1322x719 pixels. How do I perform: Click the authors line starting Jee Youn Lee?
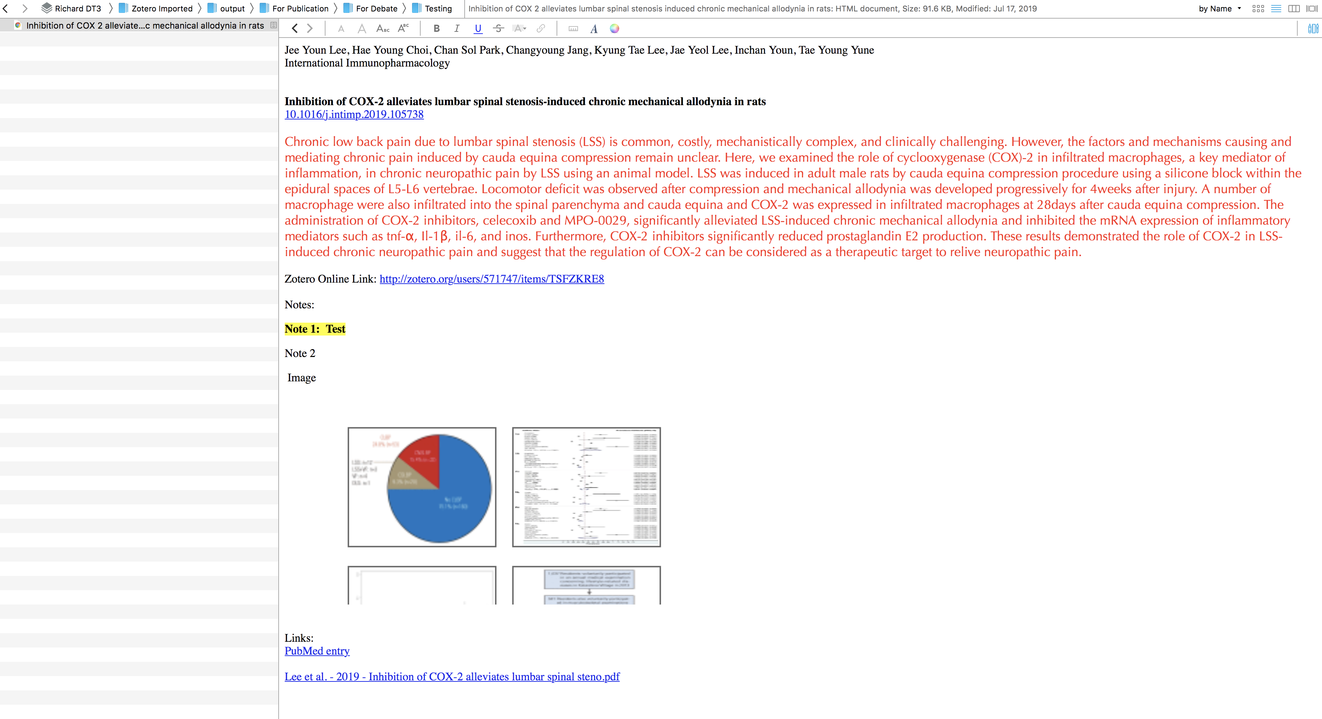click(579, 50)
